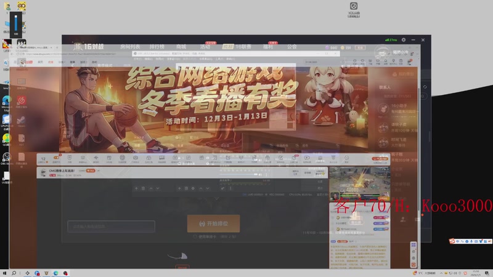
Task: Click the 开始排位 button
Action: tap(213, 223)
